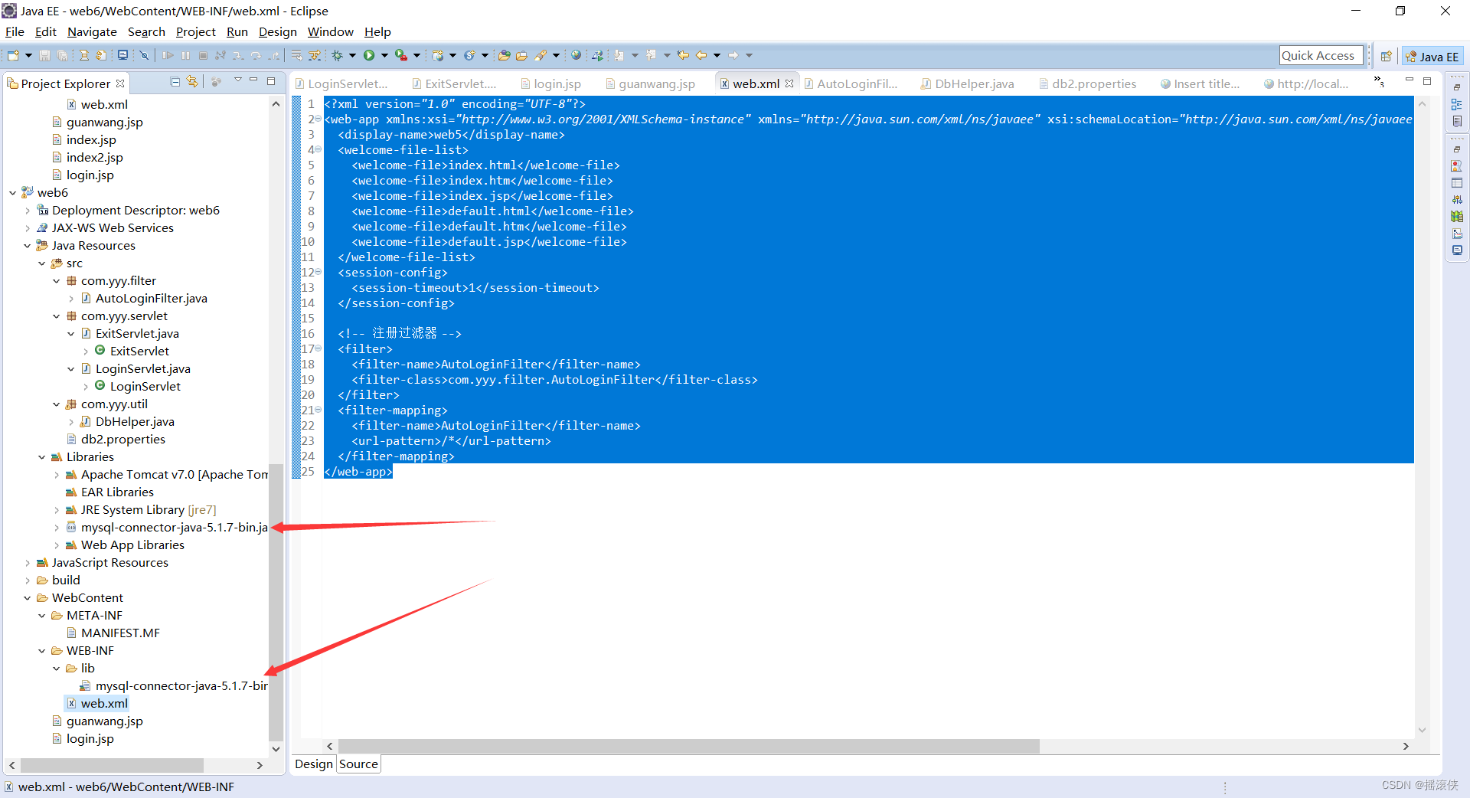The image size is (1470, 798).
Task: Open the Servers view icon on right trim
Action: point(1456,199)
